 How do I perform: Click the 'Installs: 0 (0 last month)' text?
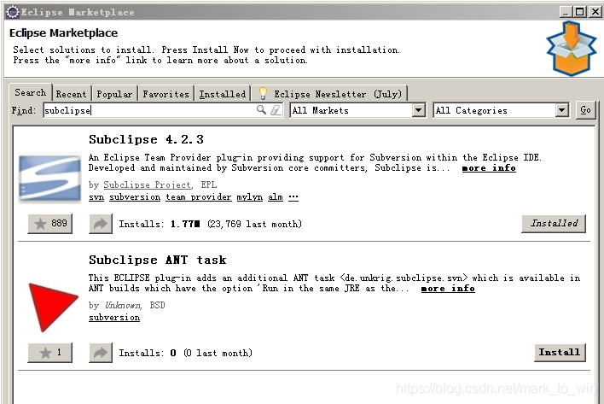click(x=185, y=353)
